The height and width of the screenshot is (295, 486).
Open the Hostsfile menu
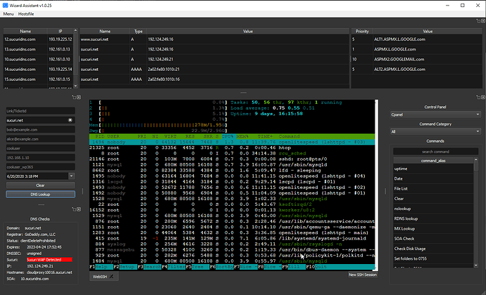point(26,14)
